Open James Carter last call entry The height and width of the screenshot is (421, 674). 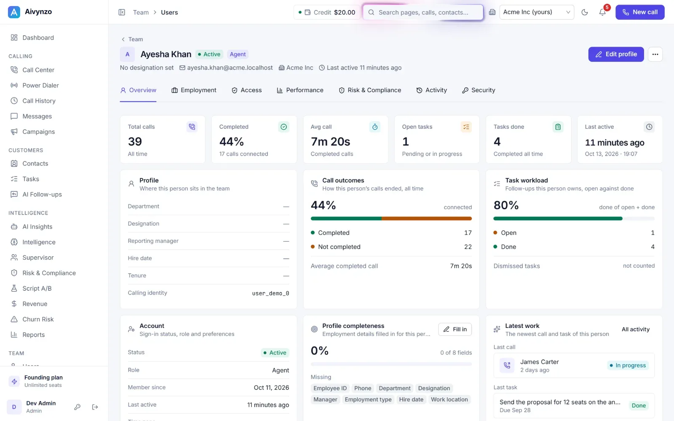click(x=574, y=365)
